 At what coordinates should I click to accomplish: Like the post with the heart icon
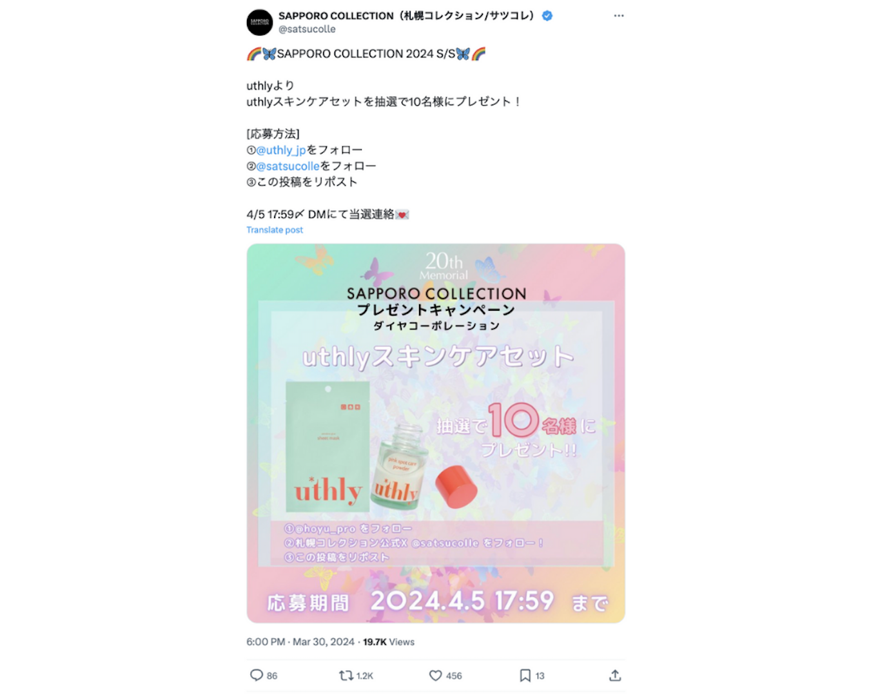point(436,675)
